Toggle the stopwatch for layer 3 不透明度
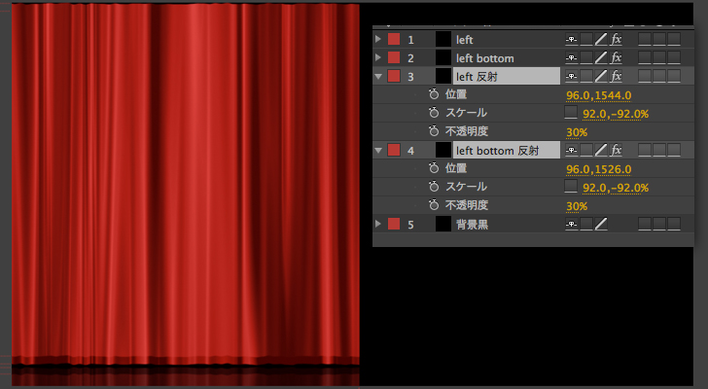The width and height of the screenshot is (708, 389). [434, 132]
